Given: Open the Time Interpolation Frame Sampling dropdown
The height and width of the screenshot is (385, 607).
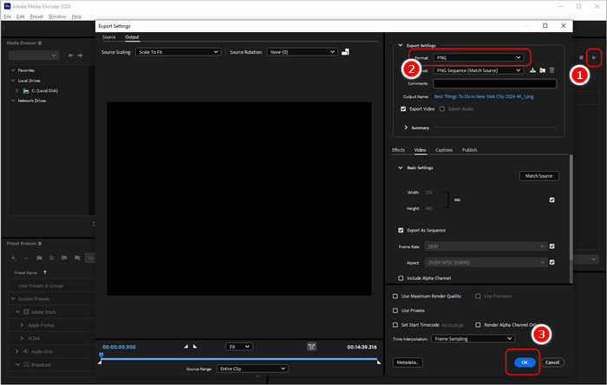Looking at the screenshot, I should click(x=473, y=338).
